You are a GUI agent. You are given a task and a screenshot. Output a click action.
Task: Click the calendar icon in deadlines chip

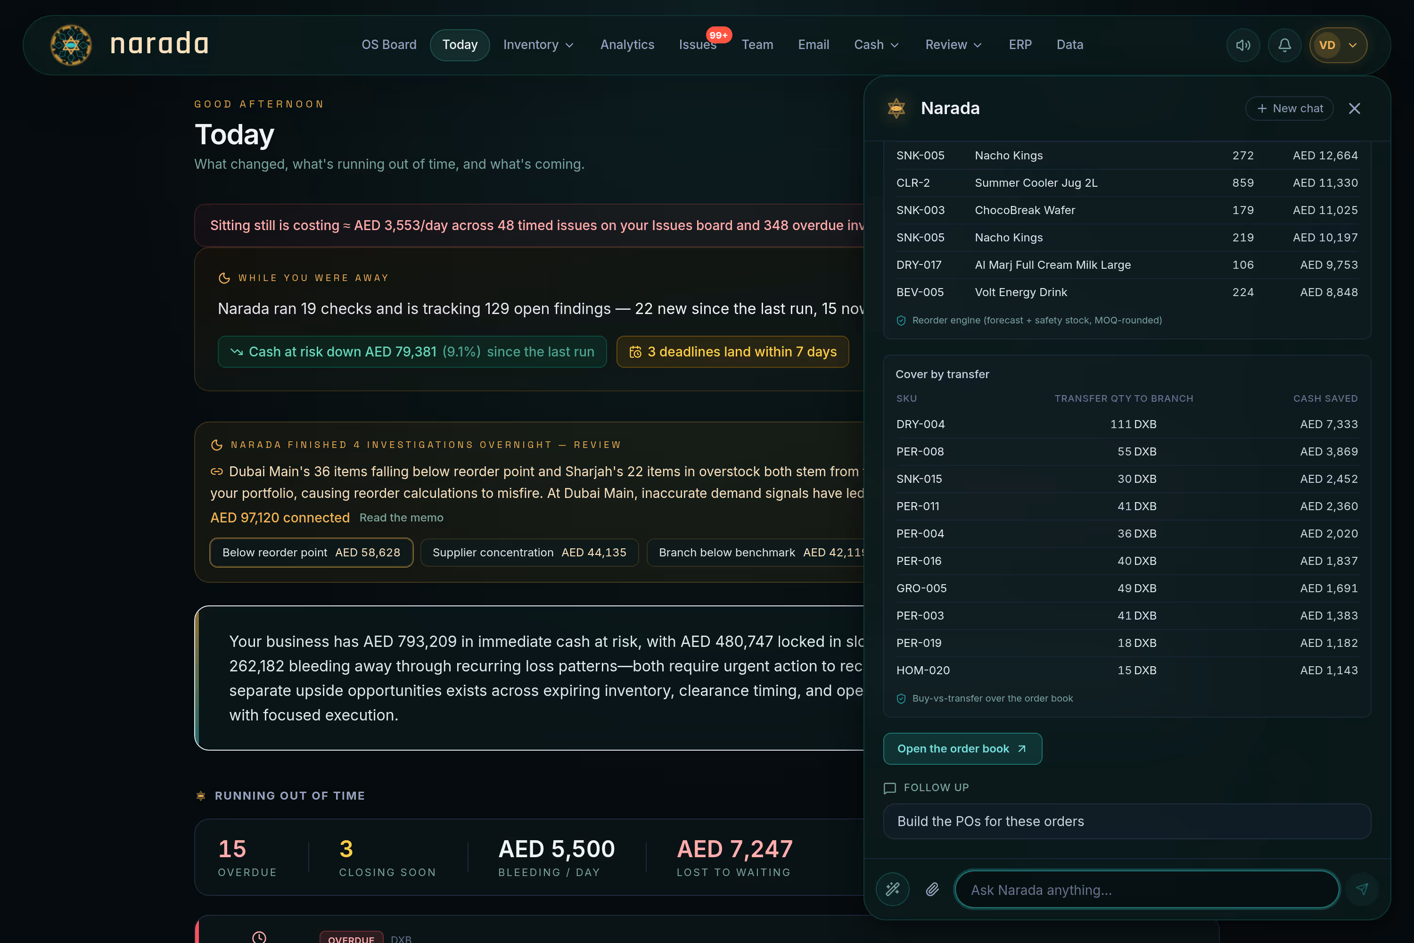tap(635, 352)
